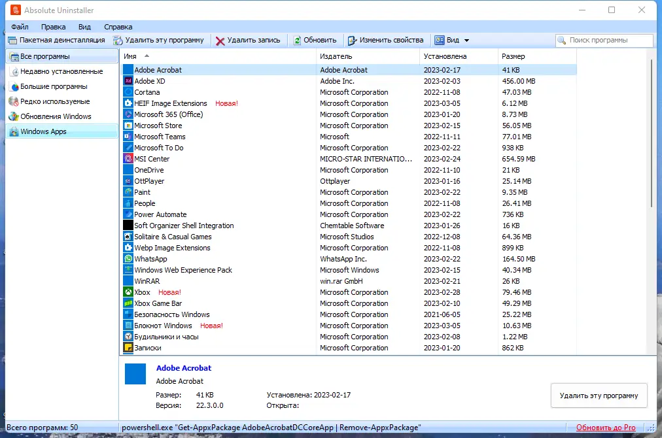The image size is (662, 438).
Task: Select the Power Automate row
Action: coord(349,214)
